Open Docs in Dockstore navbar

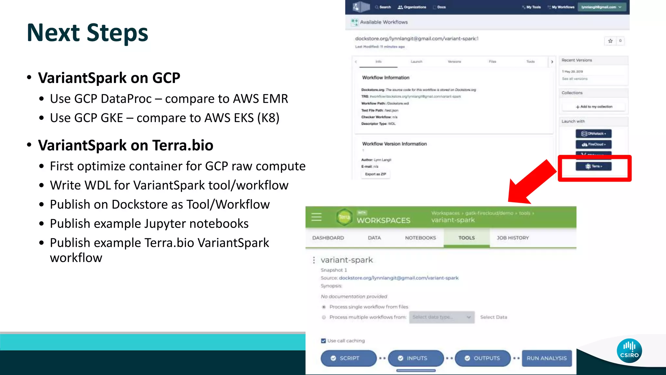(x=439, y=7)
